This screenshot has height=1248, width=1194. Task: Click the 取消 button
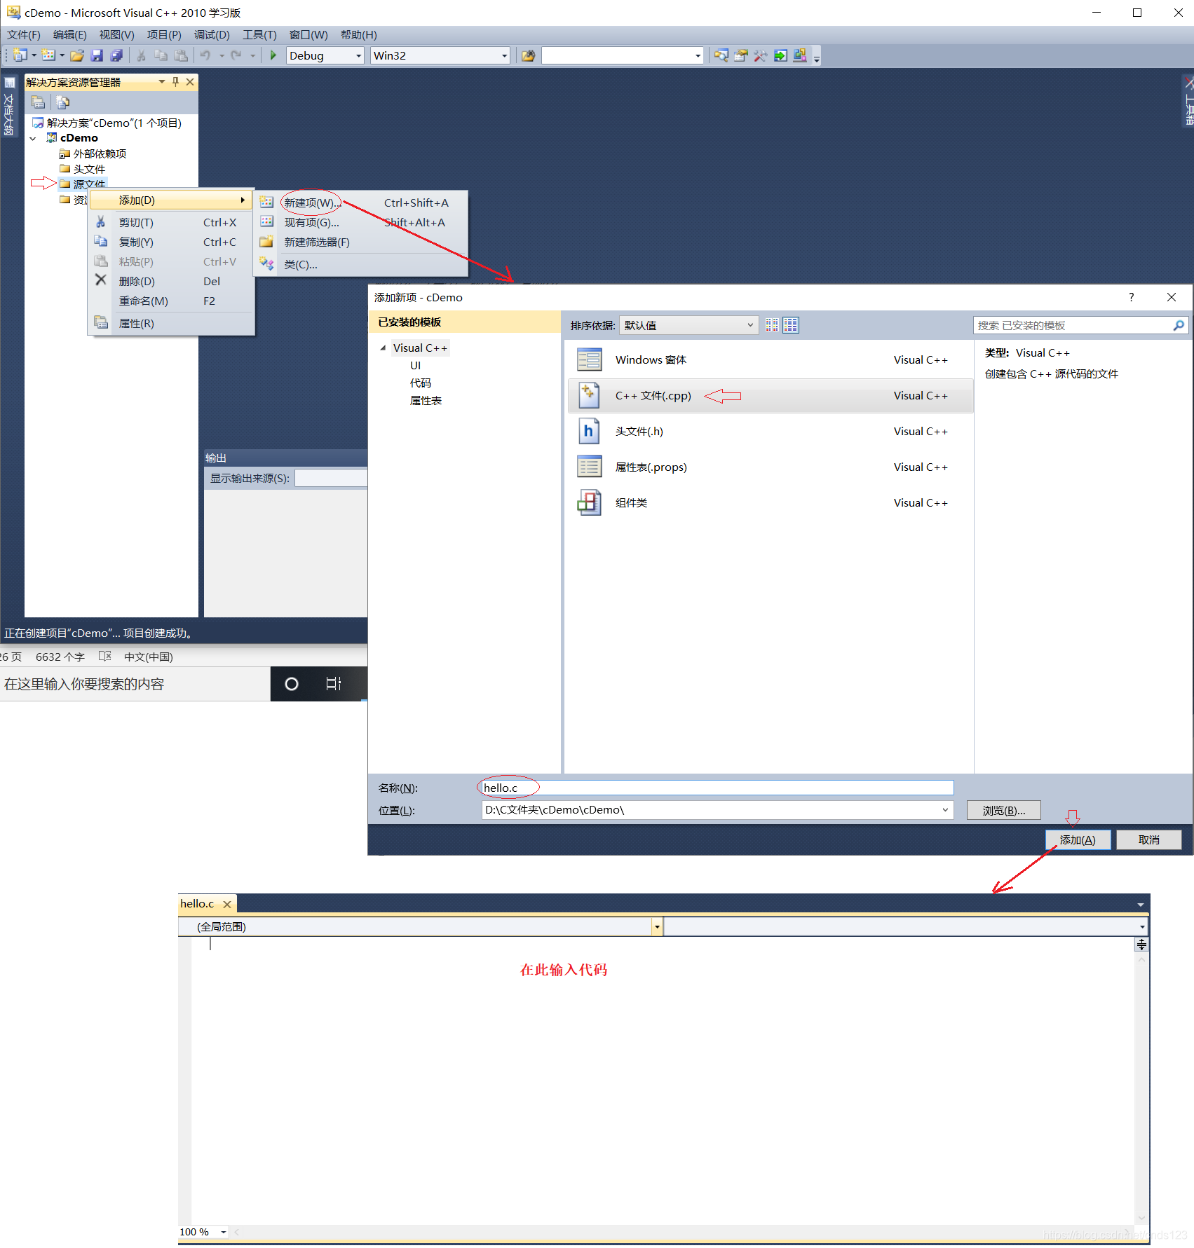click(x=1149, y=840)
